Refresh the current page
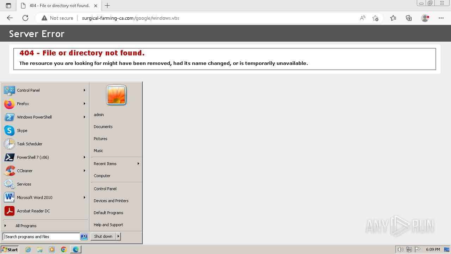This screenshot has width=451, height=254. coord(25,18)
